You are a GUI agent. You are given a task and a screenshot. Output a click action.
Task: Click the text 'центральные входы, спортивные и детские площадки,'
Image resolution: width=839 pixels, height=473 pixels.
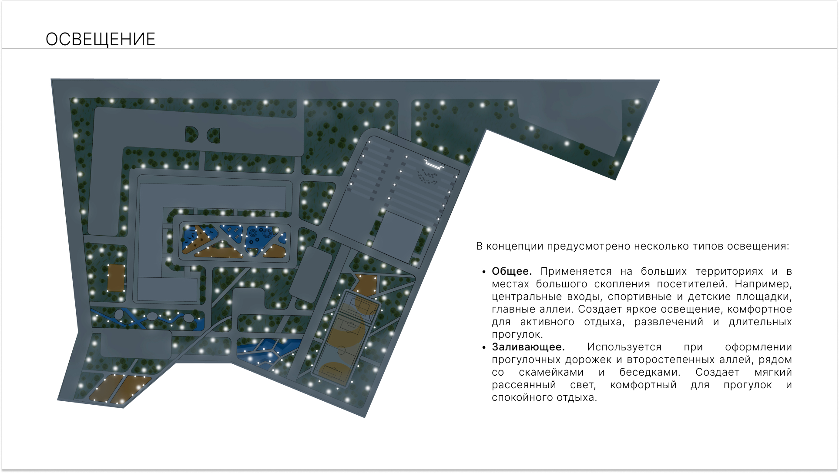[x=642, y=296]
